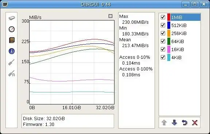Click the DiskGUI 0.44 window title
210x134 pixels.
(x=96, y=4)
